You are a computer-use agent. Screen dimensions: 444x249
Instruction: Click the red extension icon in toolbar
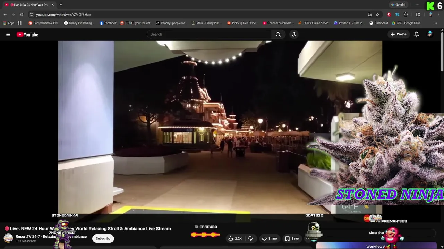coord(389,15)
